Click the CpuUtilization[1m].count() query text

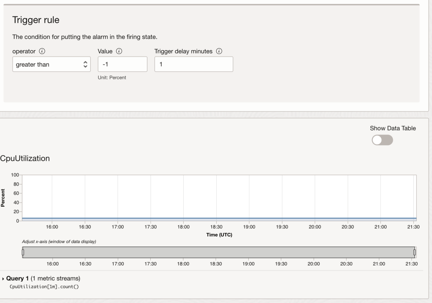44,287
